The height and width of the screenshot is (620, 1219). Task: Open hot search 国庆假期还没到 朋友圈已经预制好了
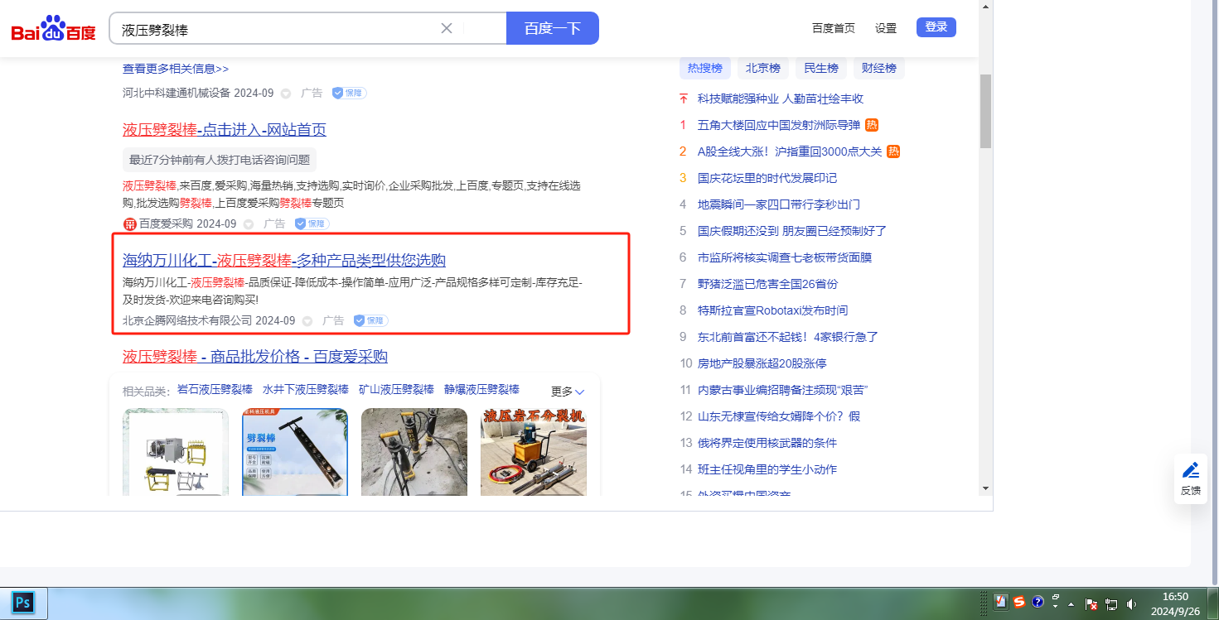tap(792, 231)
